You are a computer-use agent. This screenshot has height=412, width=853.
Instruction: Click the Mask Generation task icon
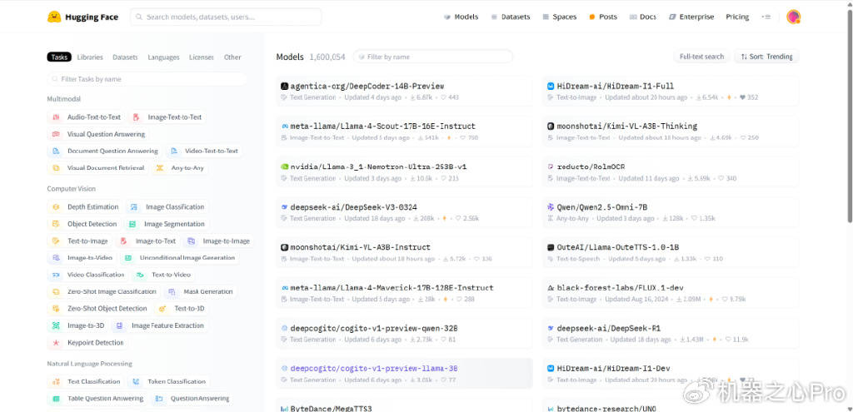click(x=172, y=292)
